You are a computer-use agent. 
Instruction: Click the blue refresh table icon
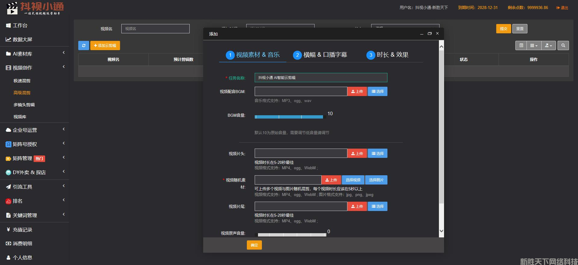(84, 46)
